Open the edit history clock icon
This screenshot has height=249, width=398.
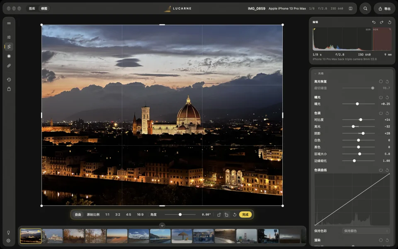pos(9,80)
